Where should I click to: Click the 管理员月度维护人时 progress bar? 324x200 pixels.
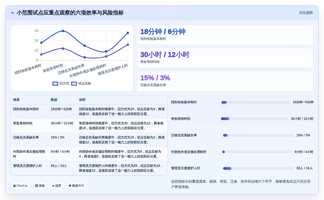click(x=259, y=168)
